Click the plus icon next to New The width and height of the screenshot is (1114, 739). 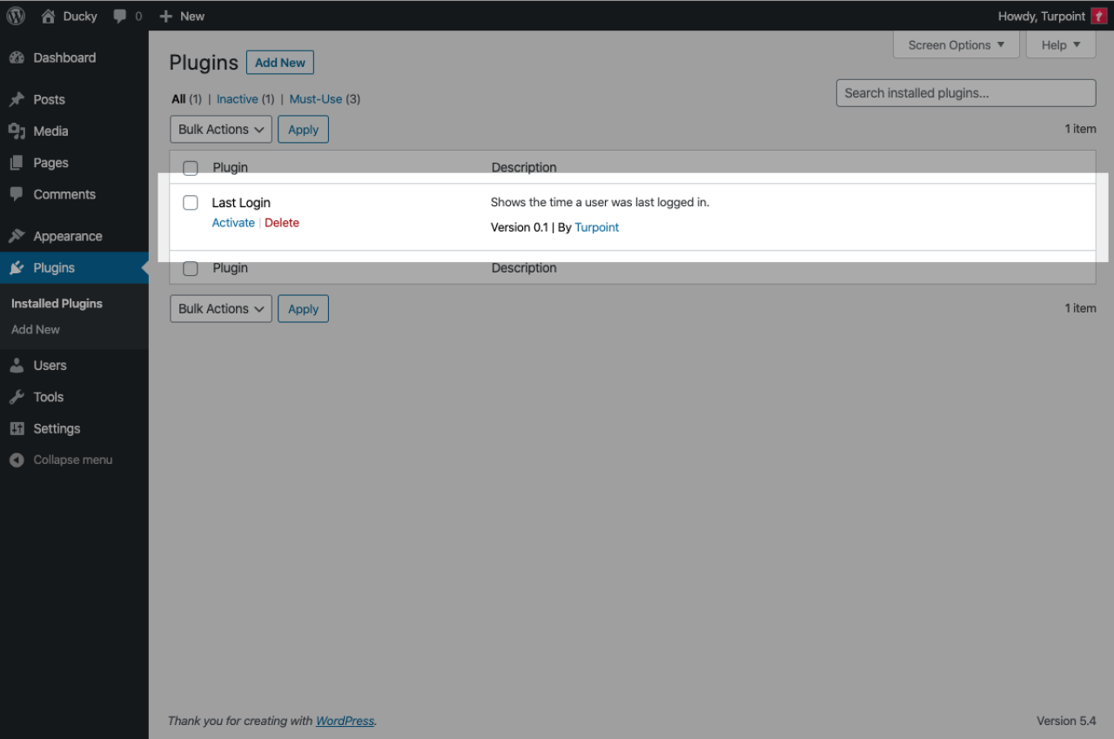pyautogui.click(x=166, y=16)
